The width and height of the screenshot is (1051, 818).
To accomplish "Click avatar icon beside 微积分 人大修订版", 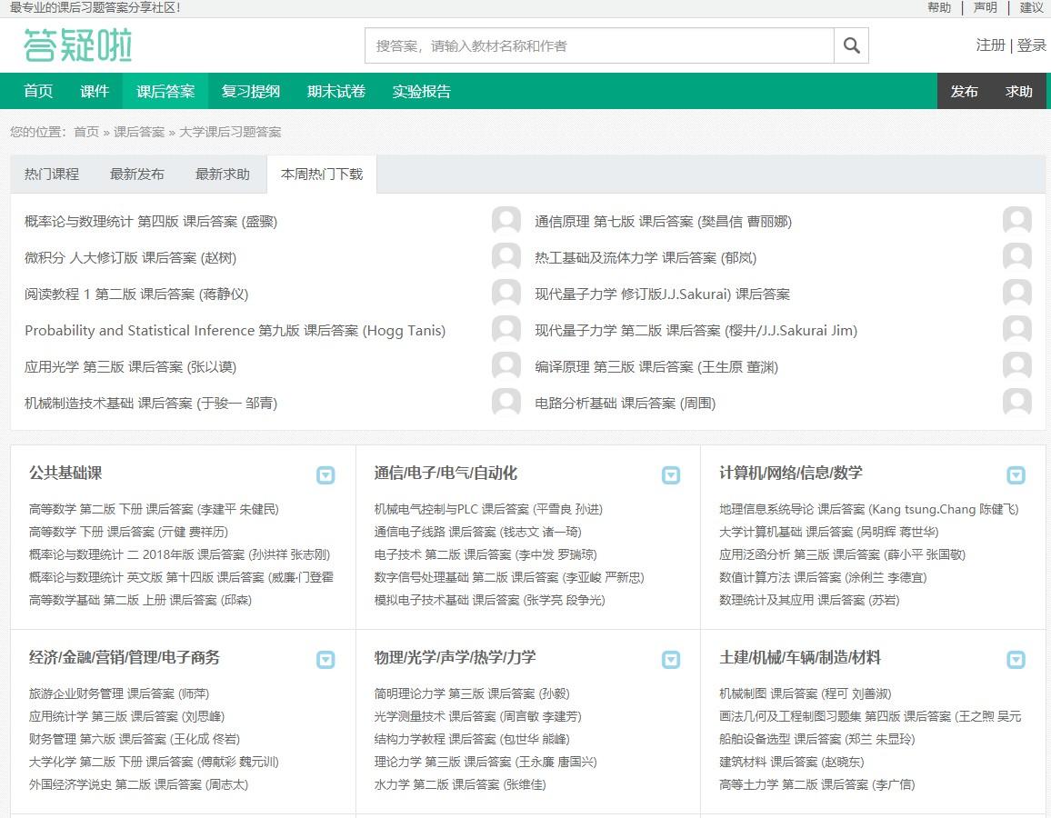I will [x=506, y=257].
